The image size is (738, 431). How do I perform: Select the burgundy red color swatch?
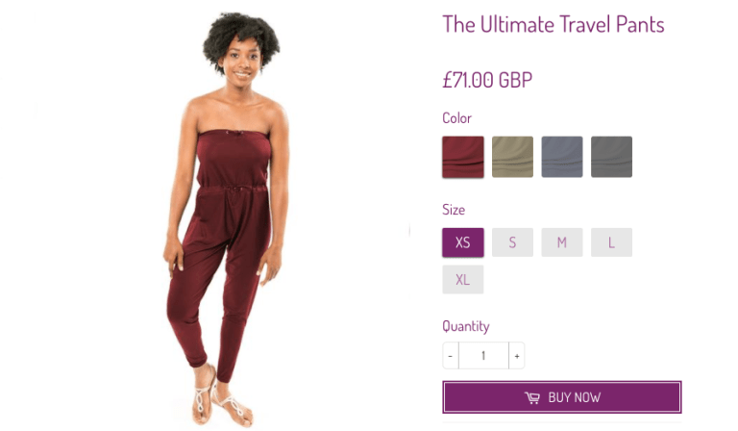click(x=462, y=157)
